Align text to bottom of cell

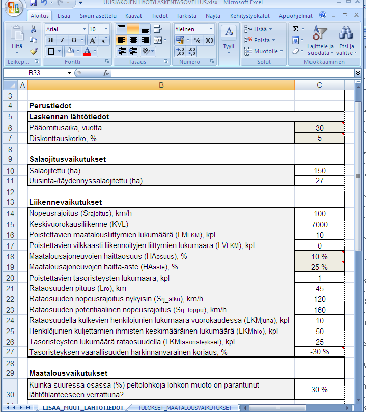tap(145, 29)
